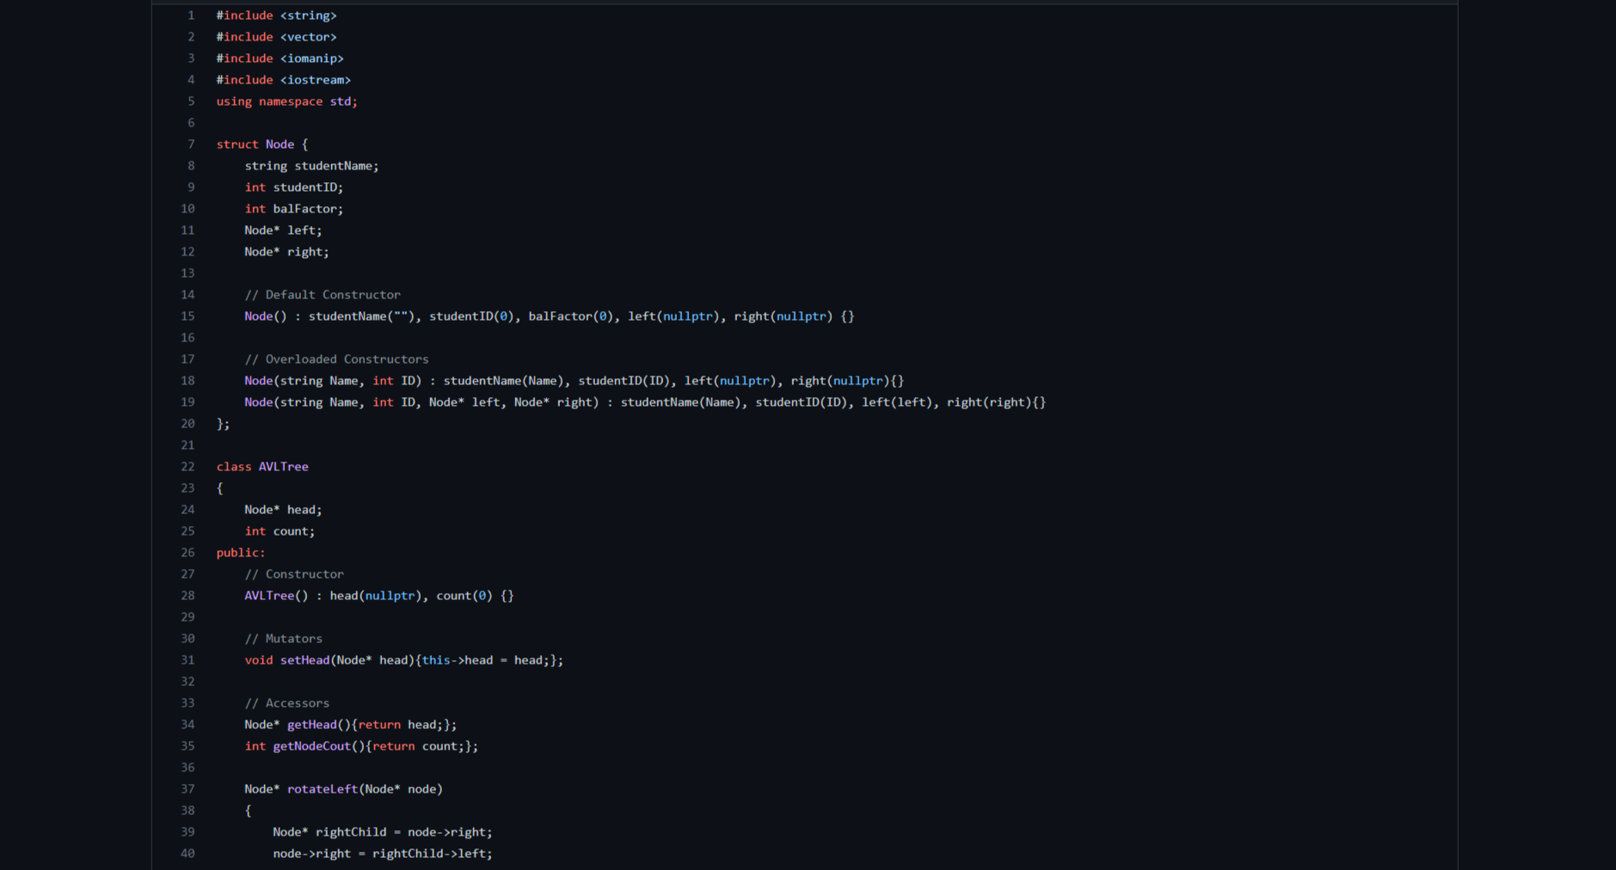Click the 'setHead' function name
1616x870 pixels.
tap(304, 660)
